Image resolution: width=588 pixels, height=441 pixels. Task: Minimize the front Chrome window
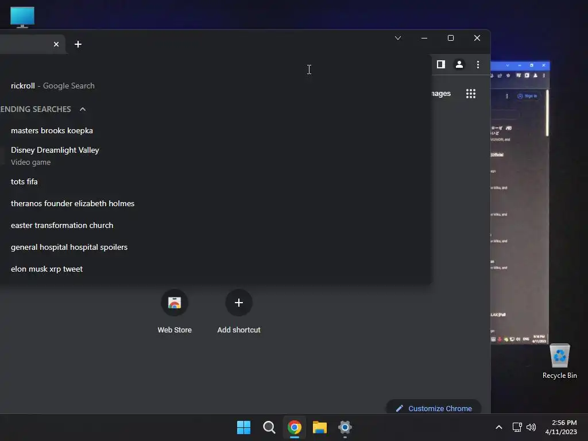(424, 38)
